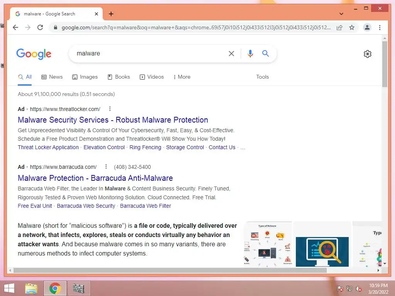Open monitor with magnifier malware image

pyautogui.click(x=322, y=251)
